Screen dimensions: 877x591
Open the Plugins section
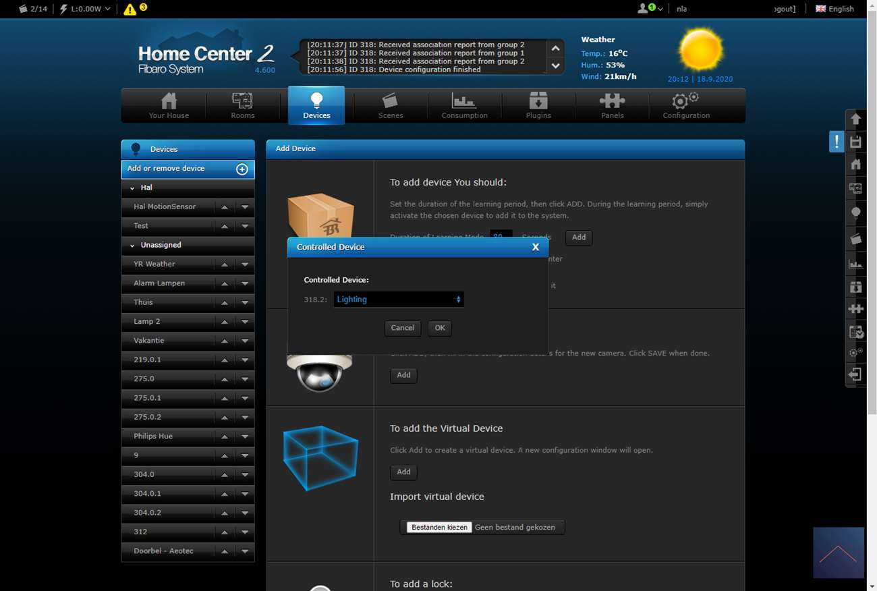click(x=538, y=105)
